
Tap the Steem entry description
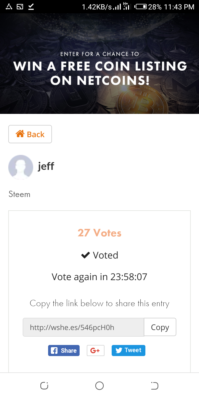click(x=19, y=194)
